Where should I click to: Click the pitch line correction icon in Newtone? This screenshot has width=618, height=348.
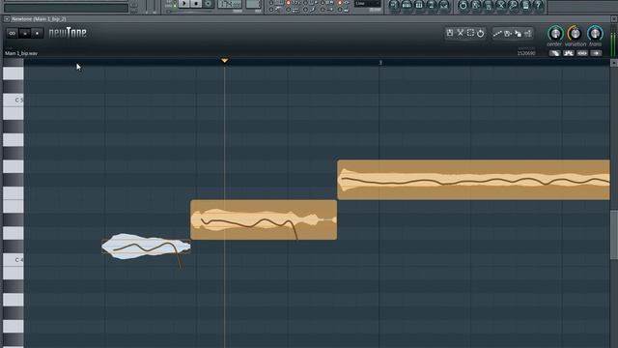point(497,34)
